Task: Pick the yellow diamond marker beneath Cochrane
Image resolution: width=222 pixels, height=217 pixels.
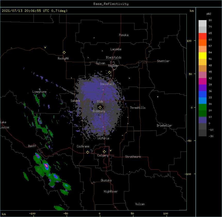Action: point(88,152)
